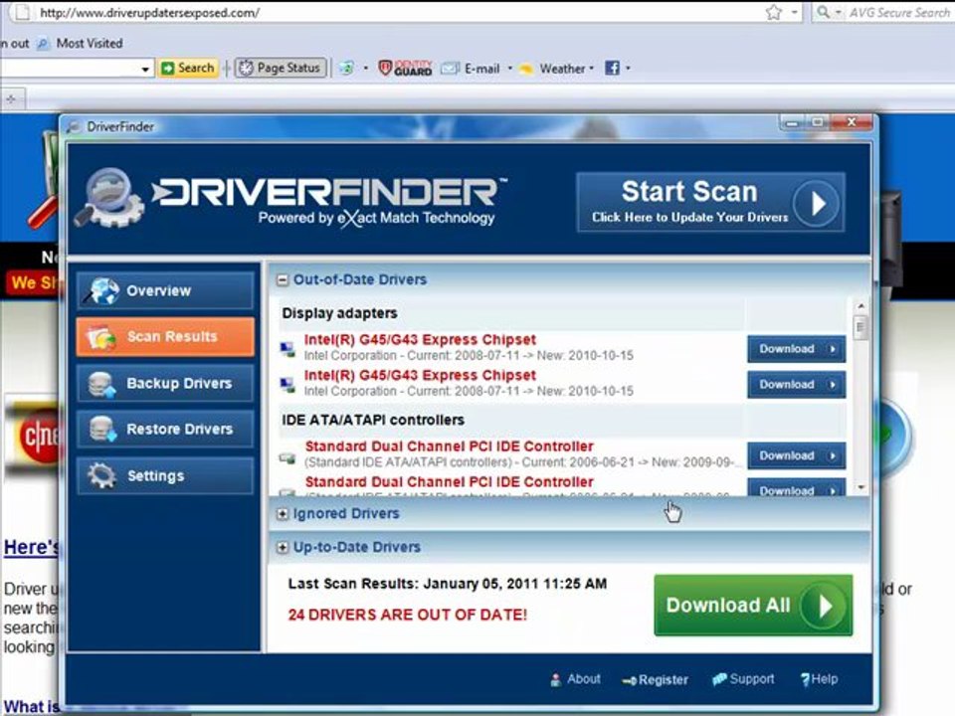Click the Register key icon

pos(629,680)
